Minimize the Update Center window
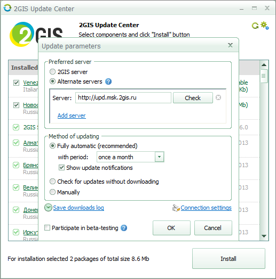The height and width of the screenshot is (279, 276). (242, 9)
